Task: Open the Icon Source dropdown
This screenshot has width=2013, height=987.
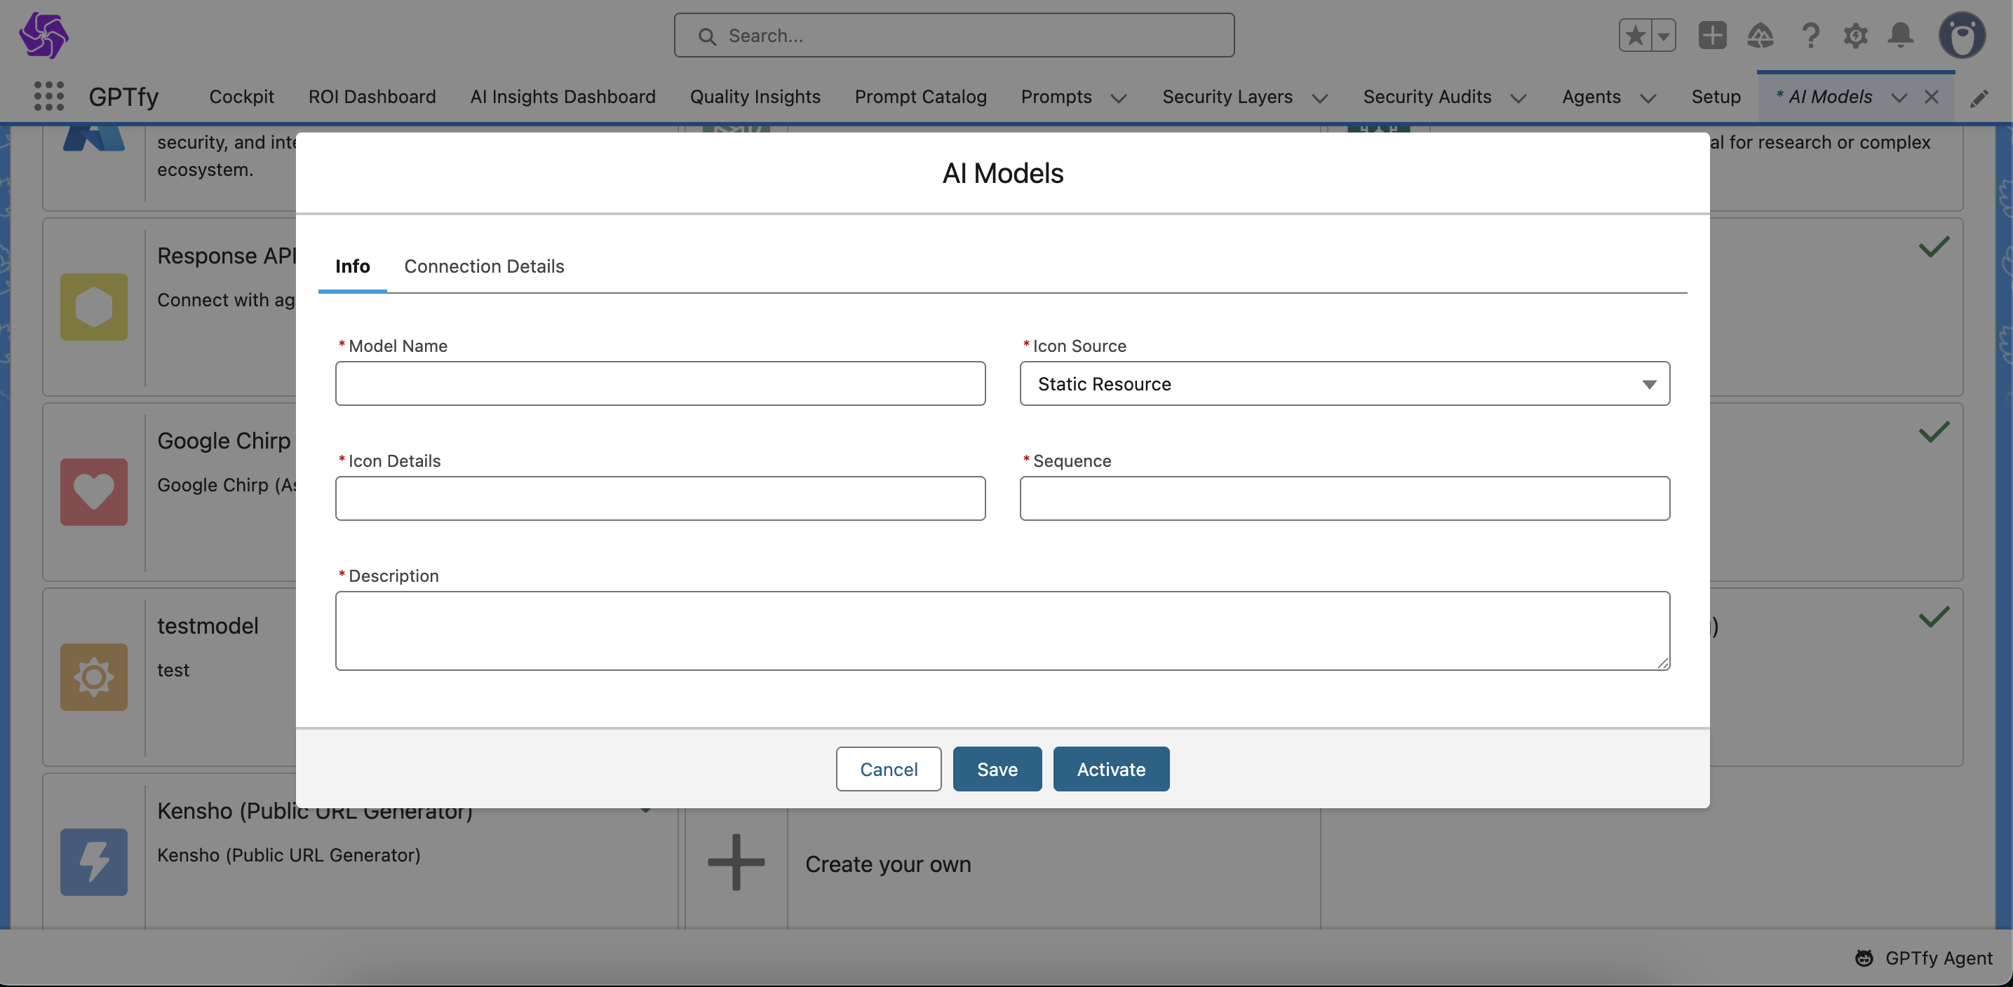Action: (1344, 383)
